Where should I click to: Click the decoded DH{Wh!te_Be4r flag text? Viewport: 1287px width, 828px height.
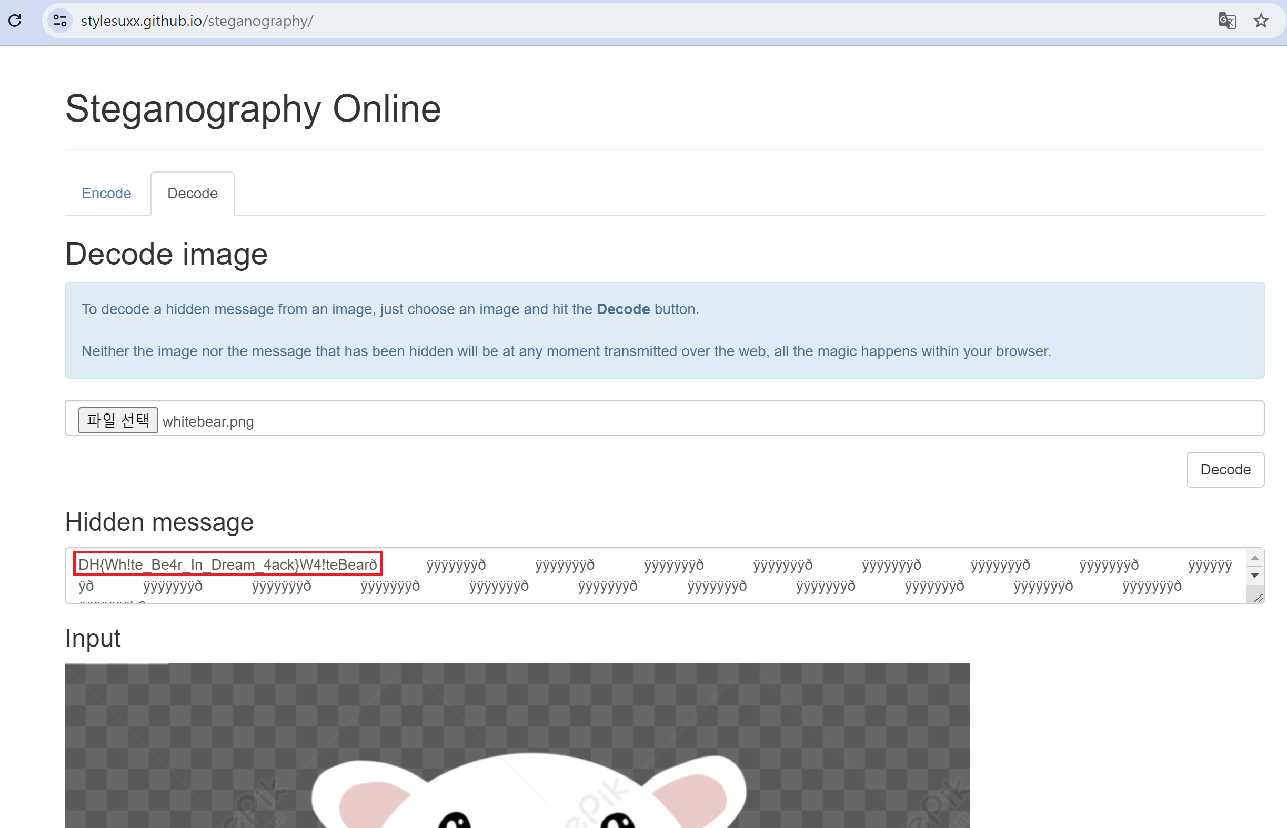[227, 564]
